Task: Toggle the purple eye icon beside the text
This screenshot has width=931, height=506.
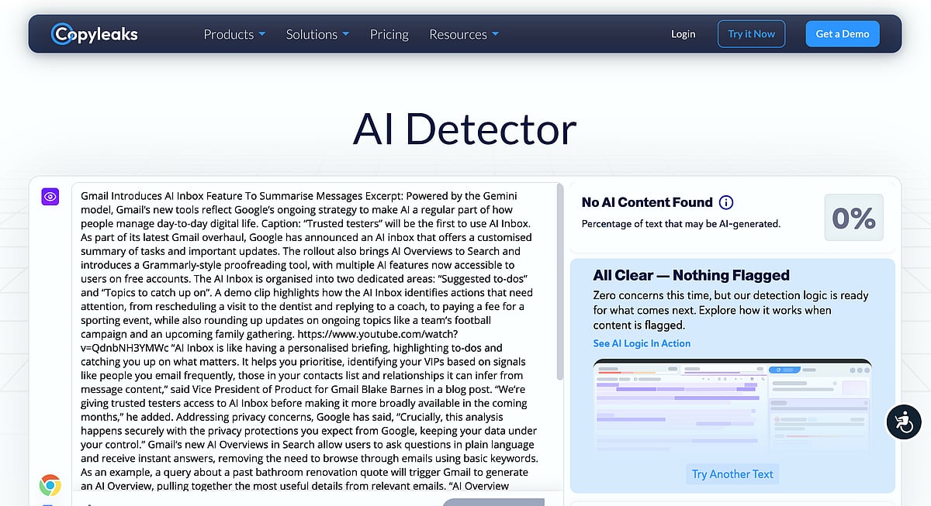Action: coord(50,197)
